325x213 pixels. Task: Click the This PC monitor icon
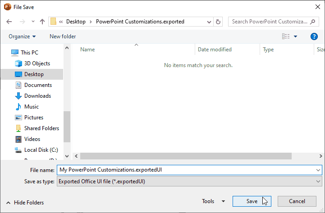[x=15, y=53]
